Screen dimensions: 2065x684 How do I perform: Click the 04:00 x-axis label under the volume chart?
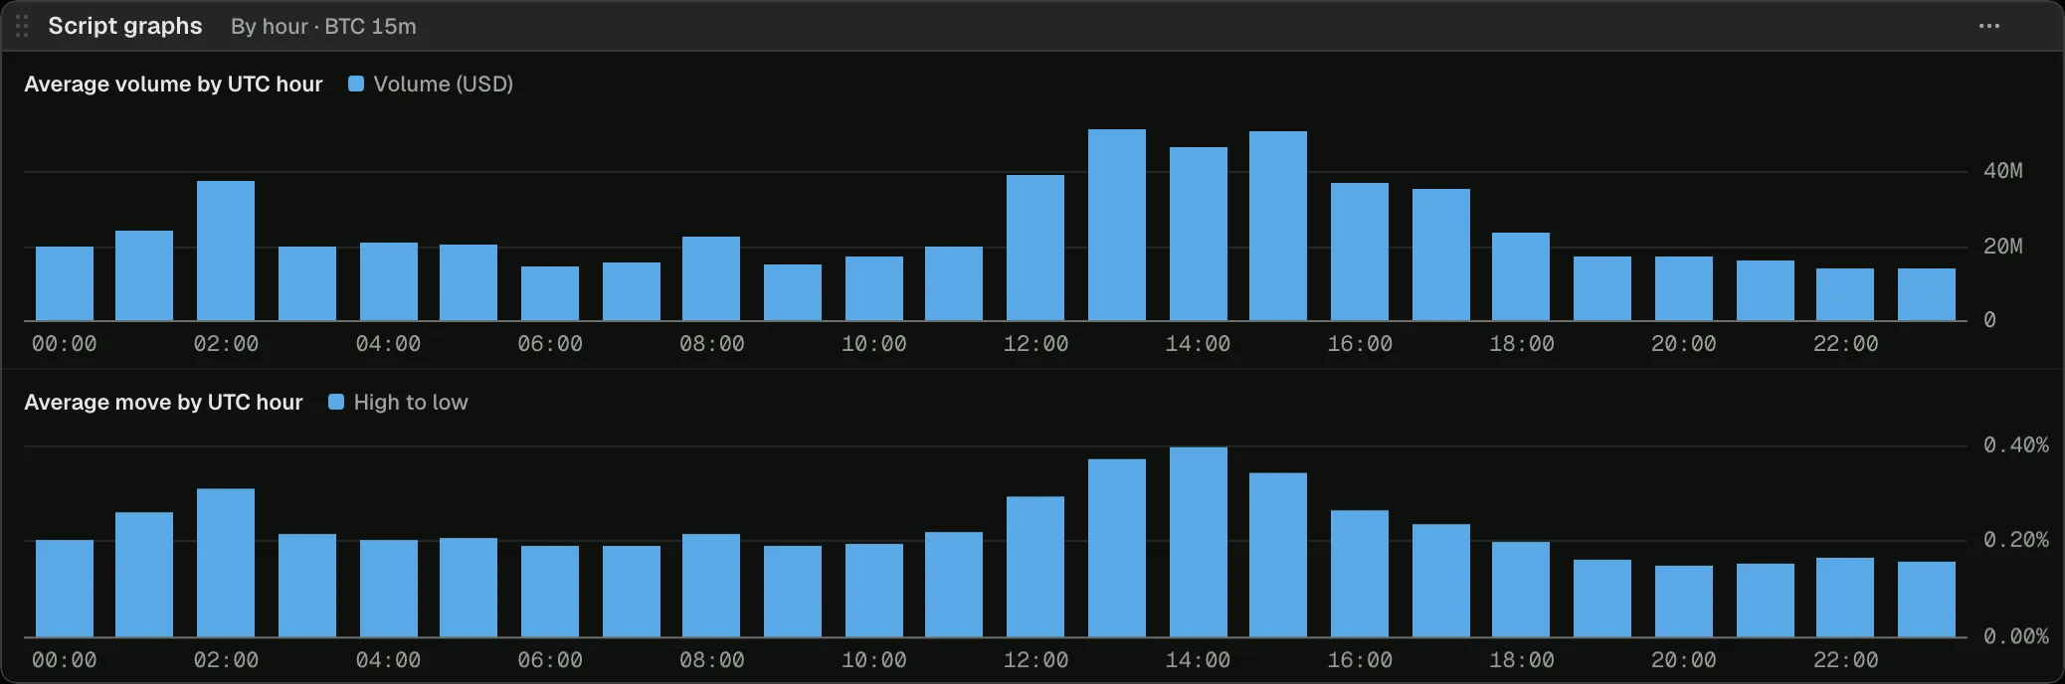[388, 344]
